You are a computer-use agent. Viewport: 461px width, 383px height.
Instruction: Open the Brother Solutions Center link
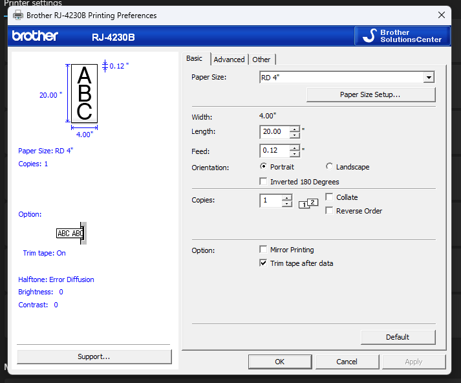402,36
